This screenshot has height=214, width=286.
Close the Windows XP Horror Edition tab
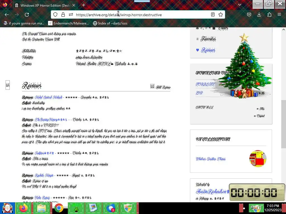click(x=74, y=6)
